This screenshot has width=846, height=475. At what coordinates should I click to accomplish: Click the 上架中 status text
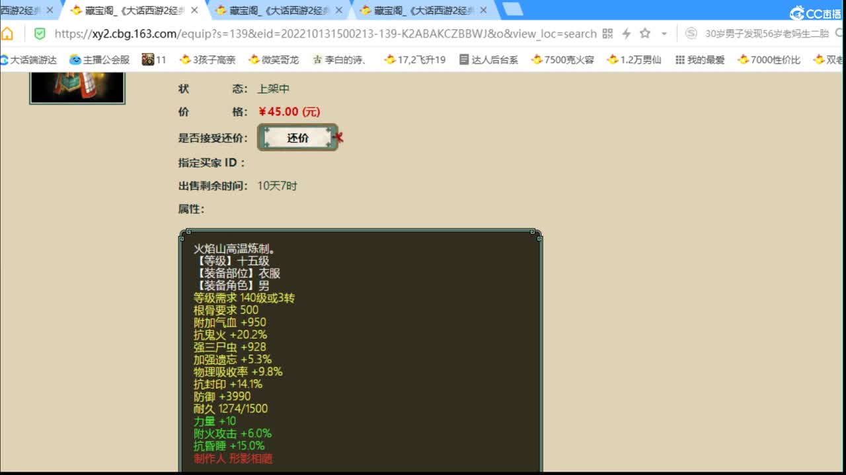pyautogui.click(x=274, y=88)
